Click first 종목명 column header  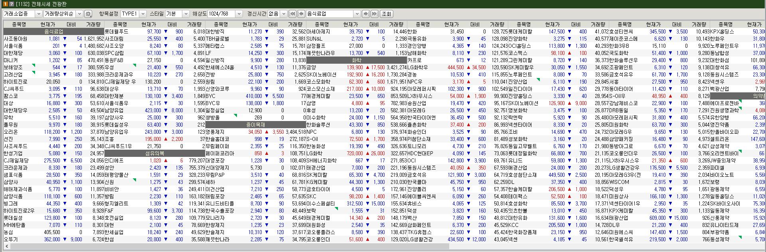19,24
